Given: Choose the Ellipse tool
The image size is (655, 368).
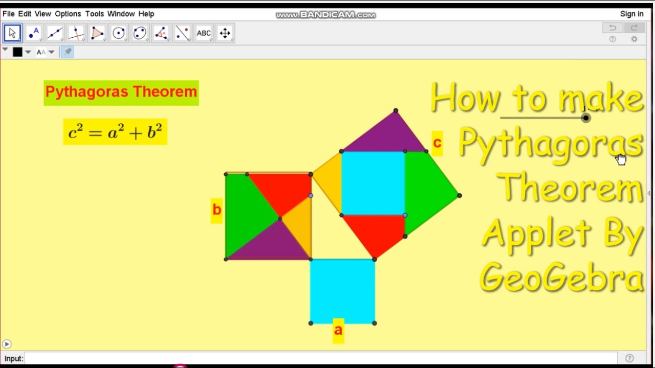Looking at the screenshot, I should [140, 33].
